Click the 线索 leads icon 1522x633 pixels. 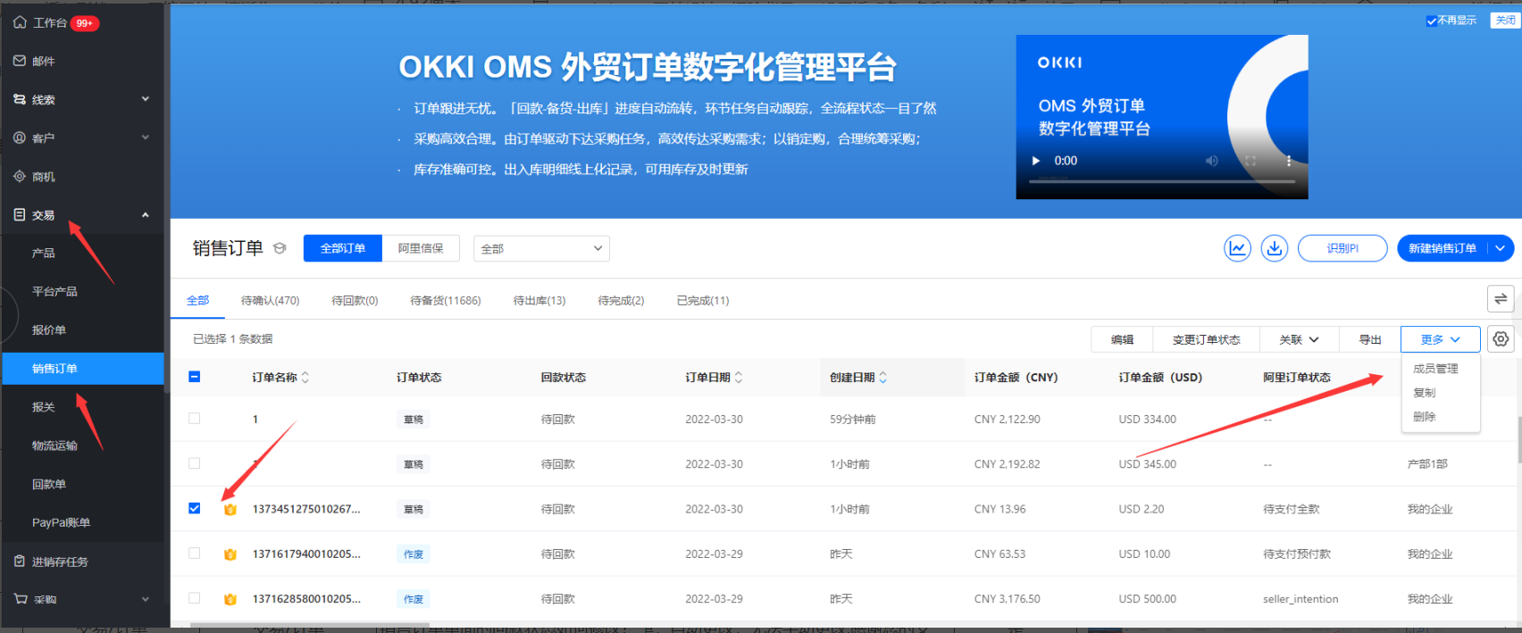(20, 99)
